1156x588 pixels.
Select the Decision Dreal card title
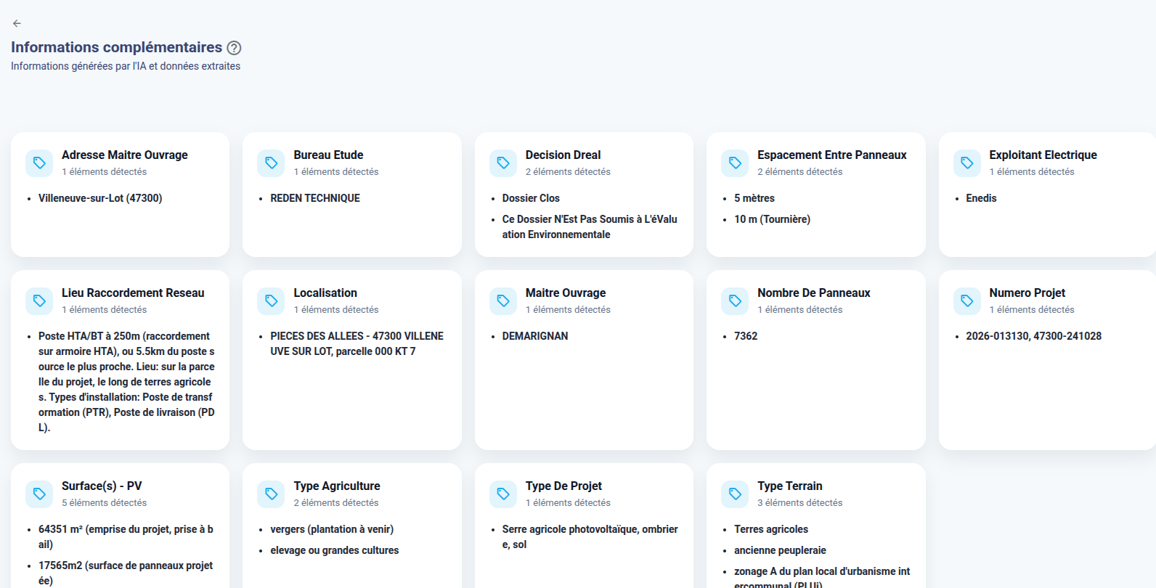[563, 155]
